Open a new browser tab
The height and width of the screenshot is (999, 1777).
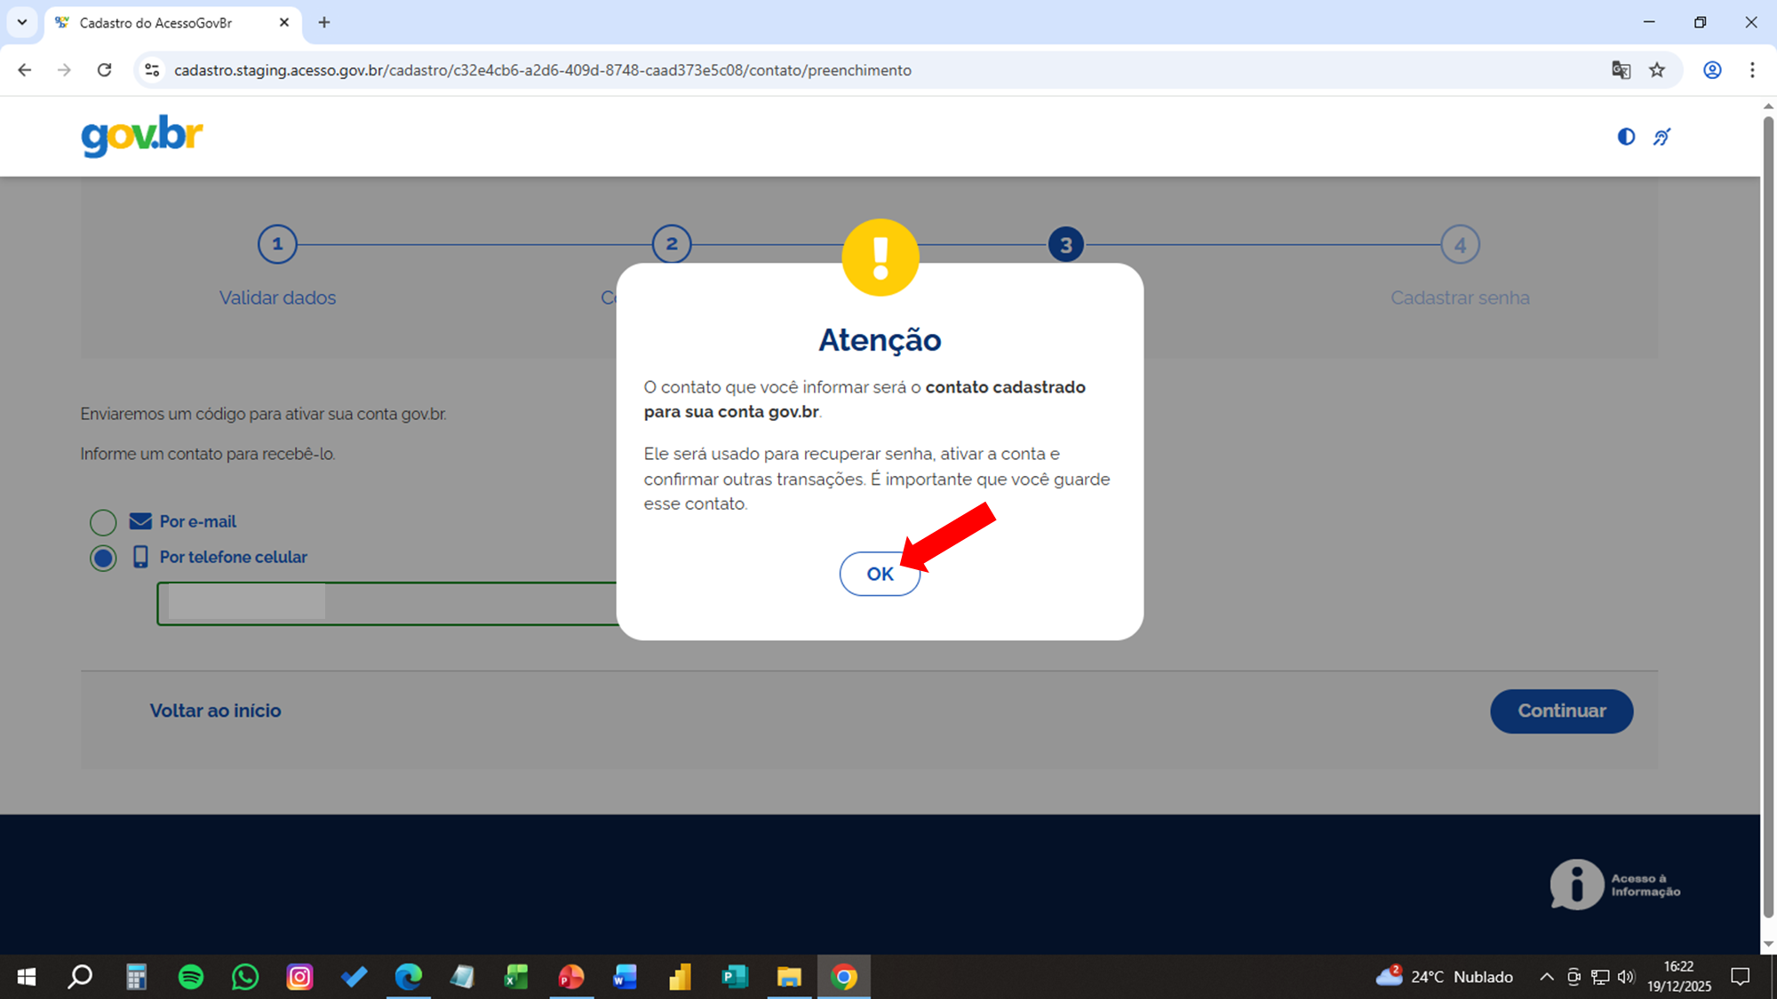(324, 22)
